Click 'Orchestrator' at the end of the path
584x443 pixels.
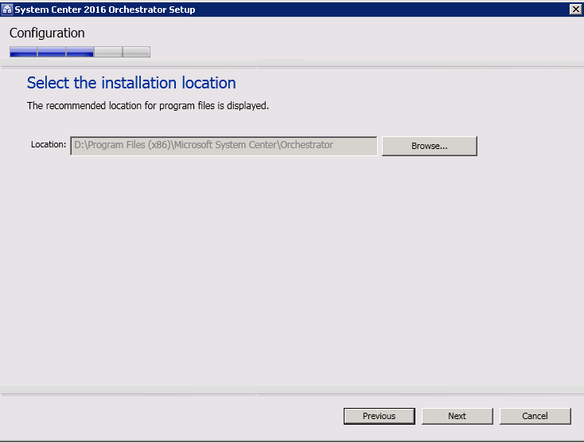(306, 145)
